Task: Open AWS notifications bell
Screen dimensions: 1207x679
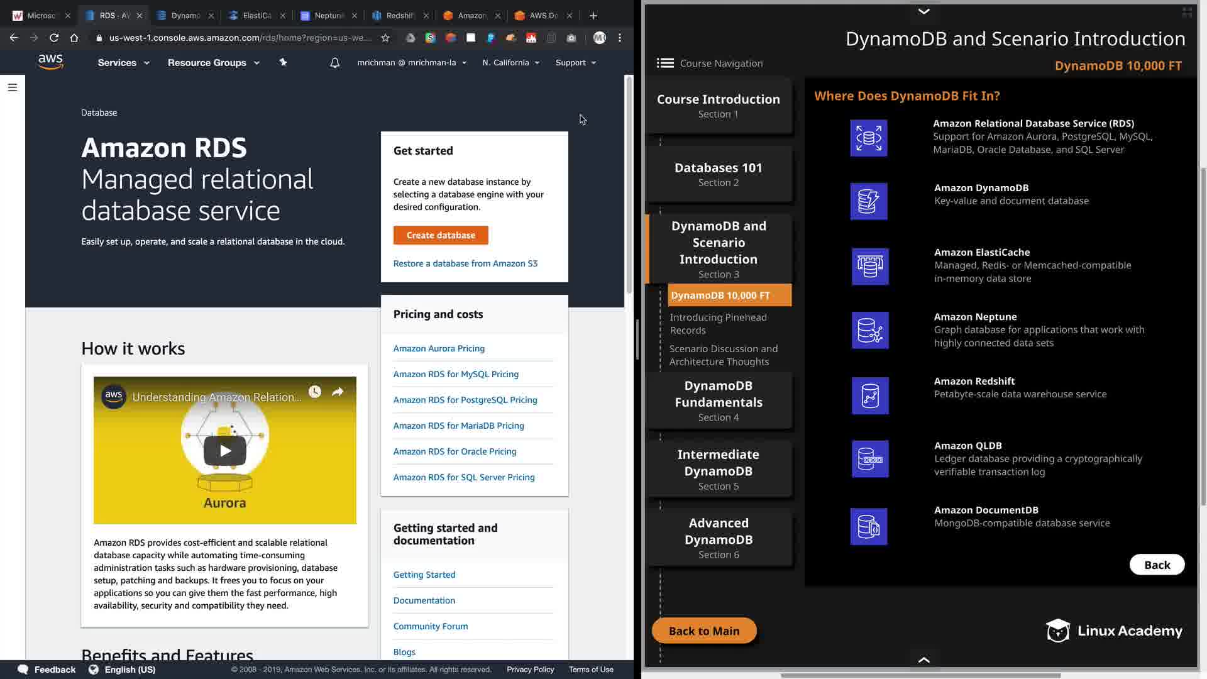Action: 334,63
